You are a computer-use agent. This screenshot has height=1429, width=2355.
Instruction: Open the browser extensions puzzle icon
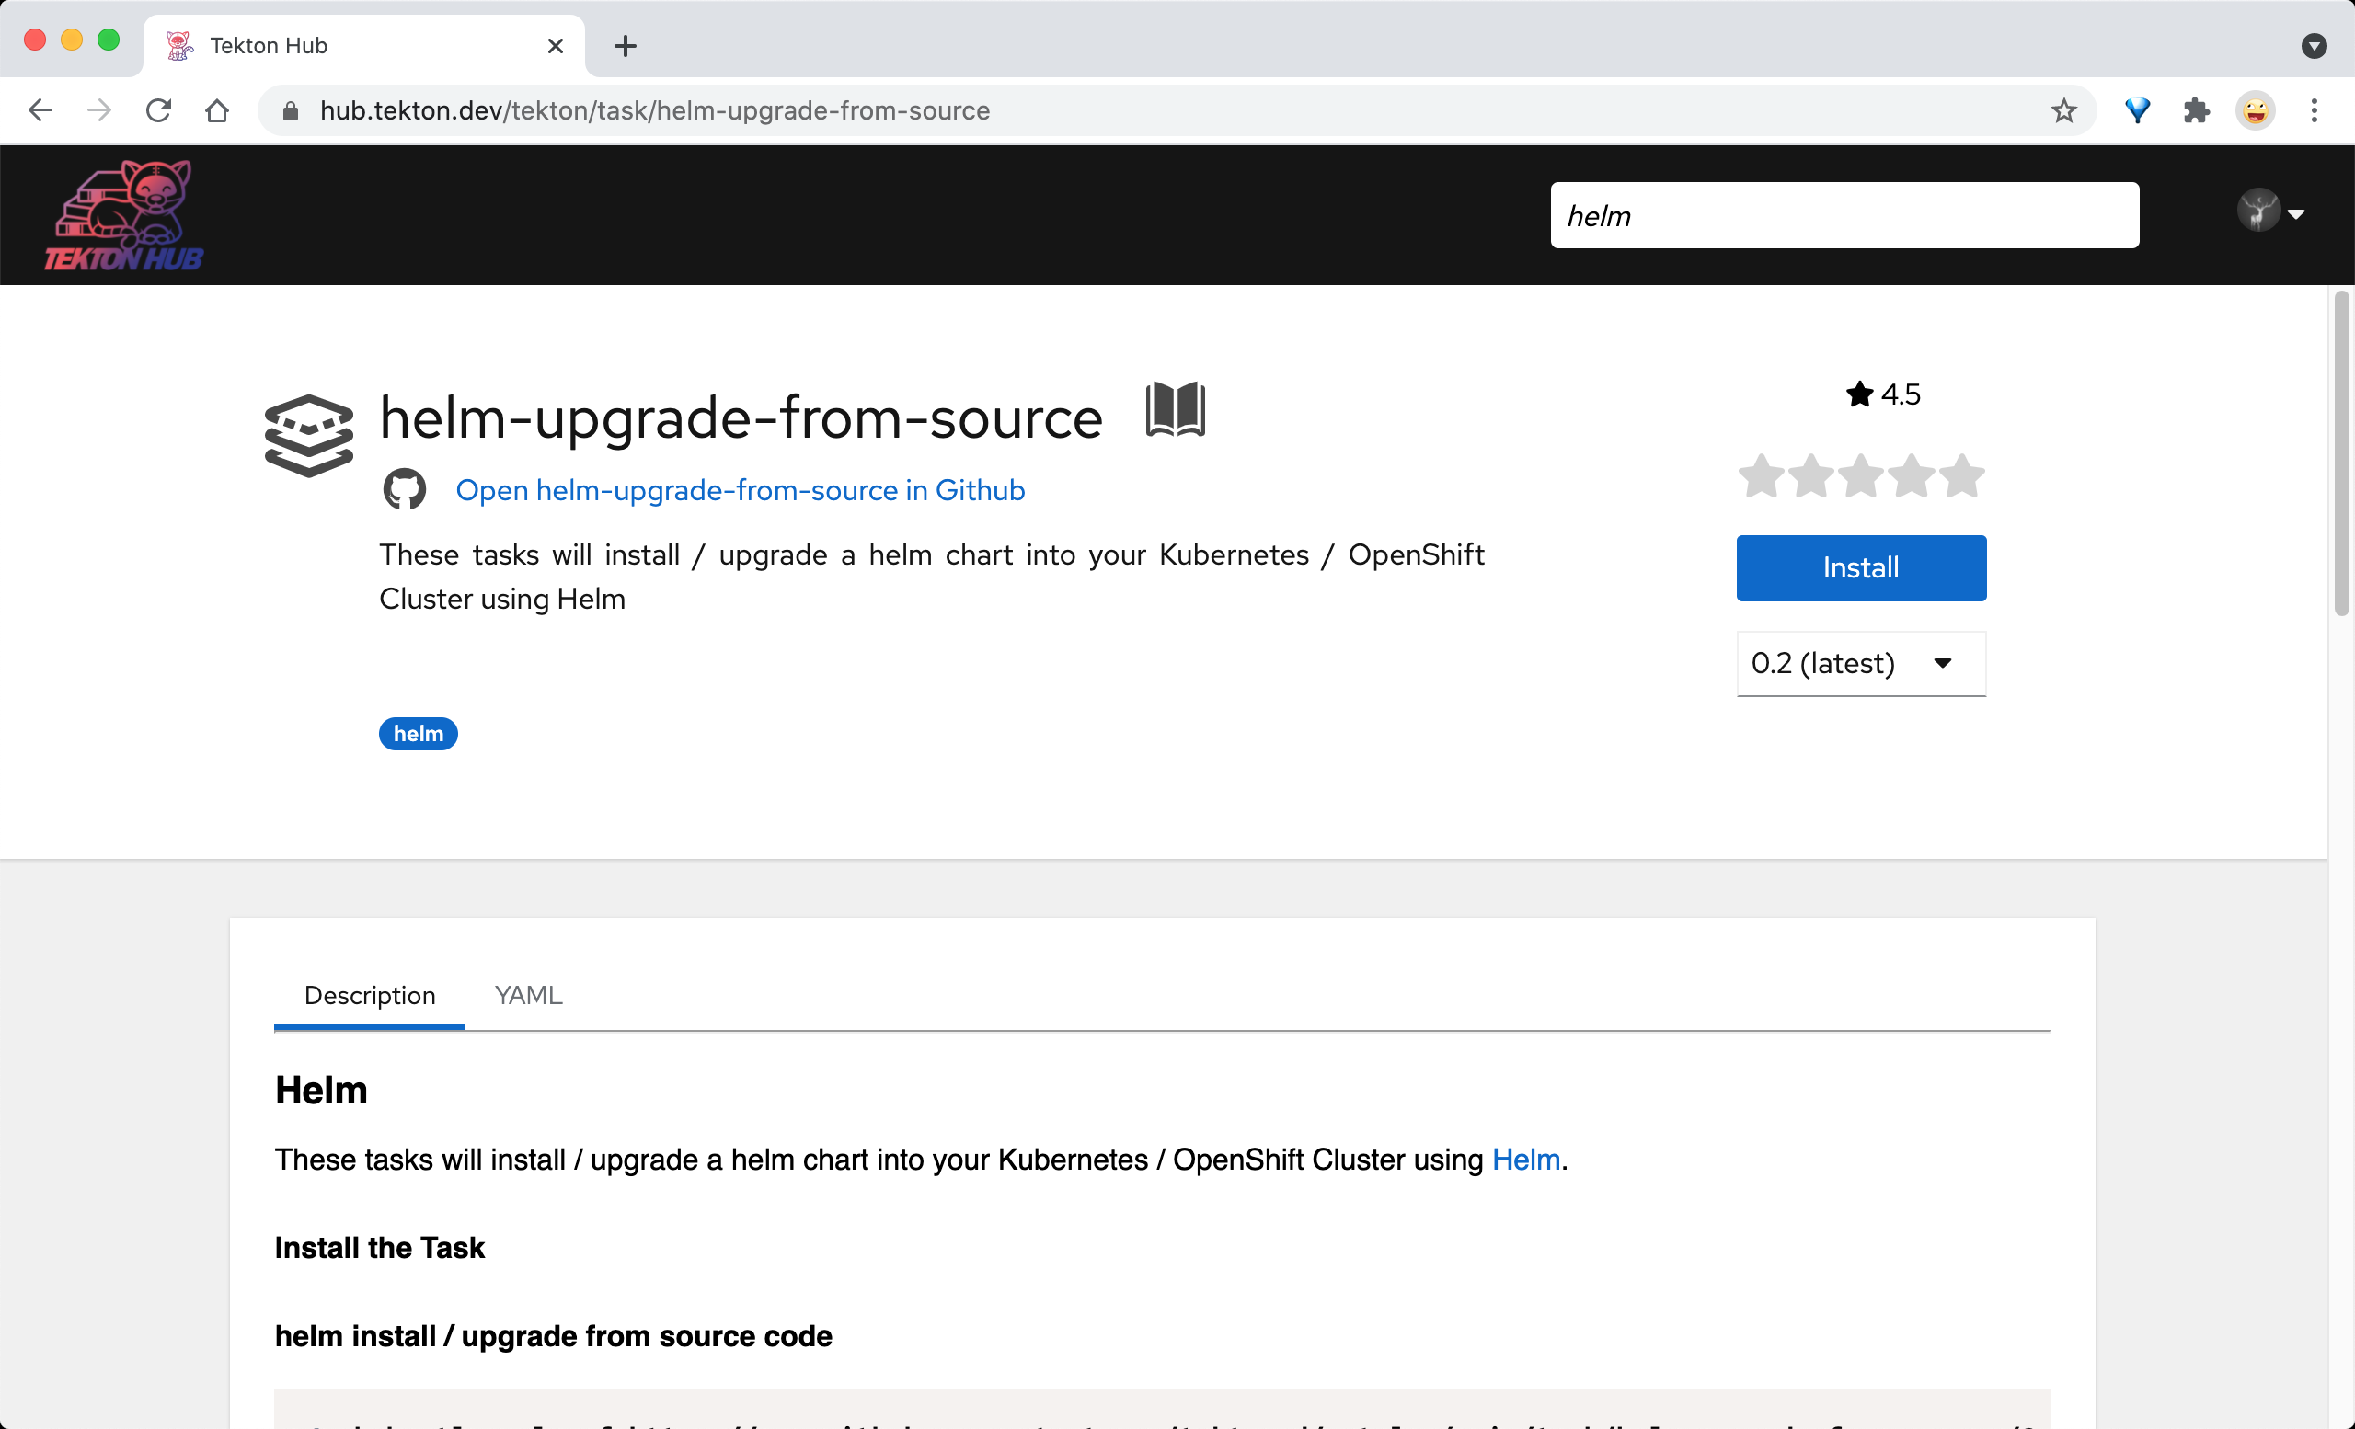pos(2197,110)
